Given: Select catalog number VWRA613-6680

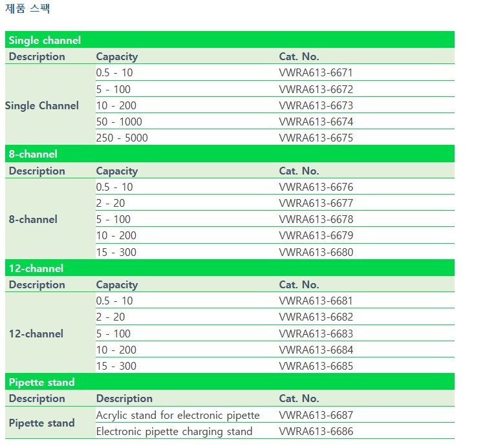Looking at the screenshot, I should coord(316,252).
